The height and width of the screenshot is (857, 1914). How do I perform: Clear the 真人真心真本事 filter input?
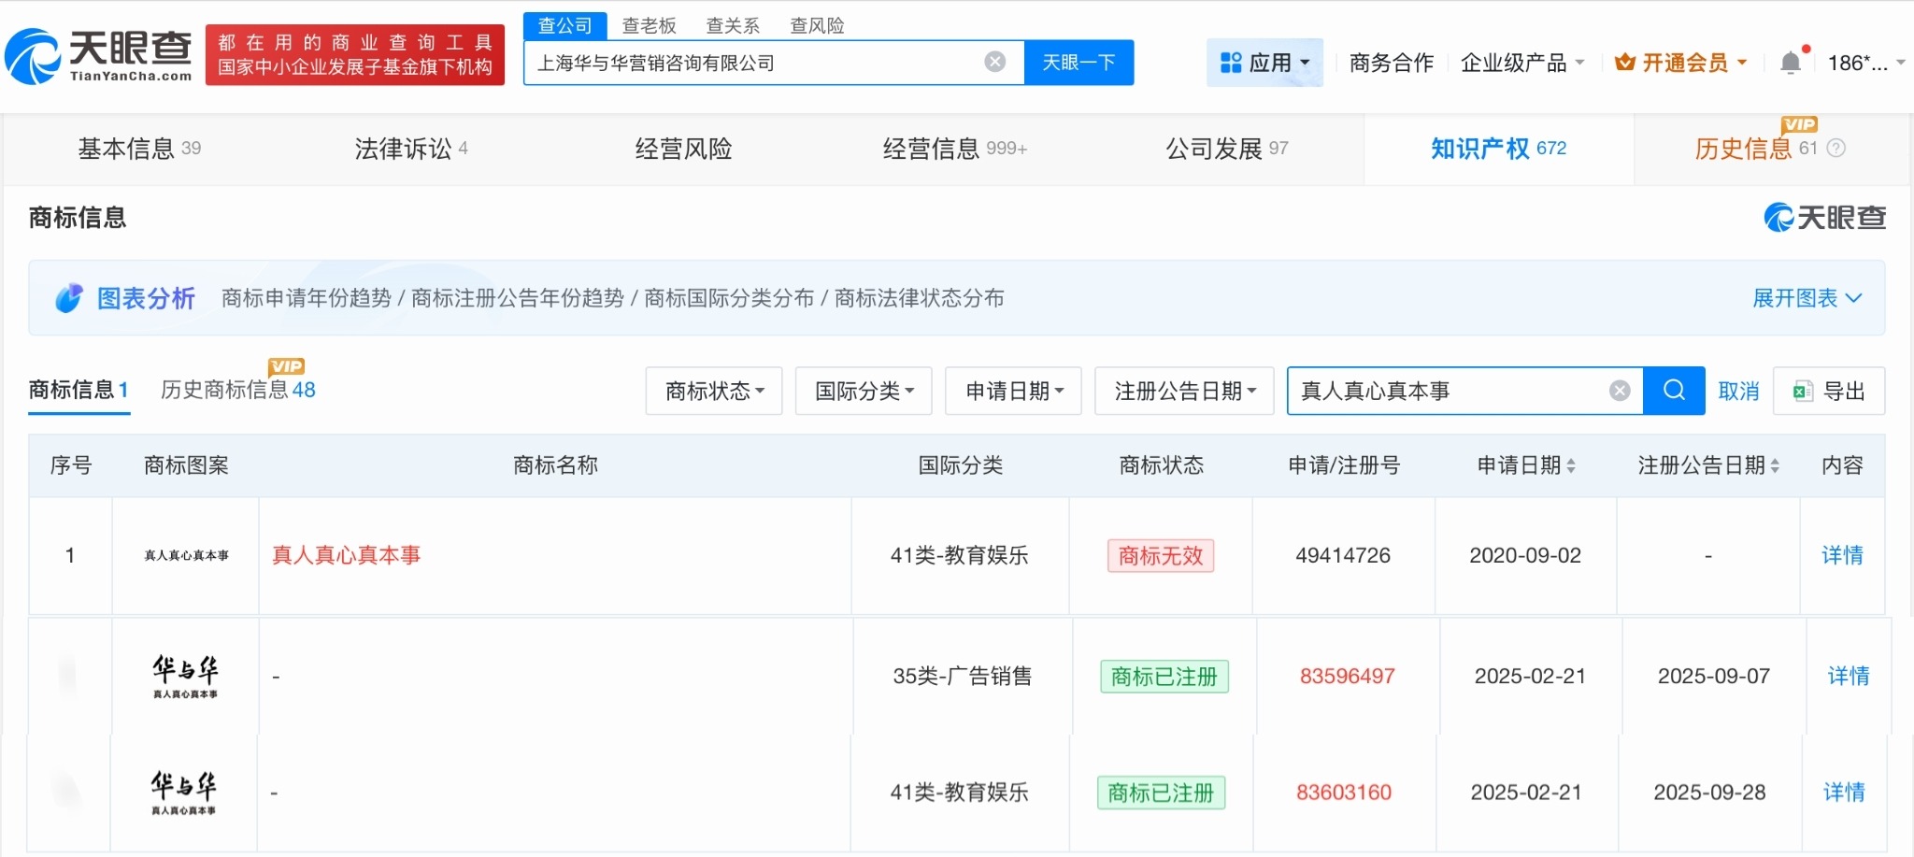click(x=1620, y=391)
